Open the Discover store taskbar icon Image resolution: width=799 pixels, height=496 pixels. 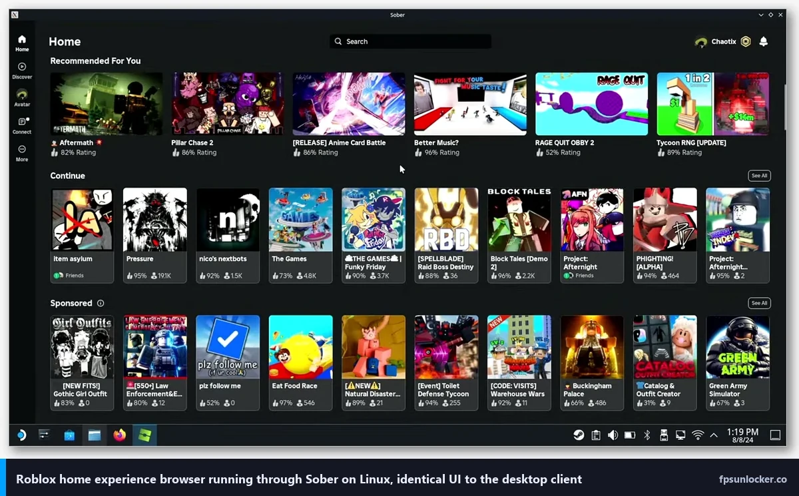(x=69, y=435)
